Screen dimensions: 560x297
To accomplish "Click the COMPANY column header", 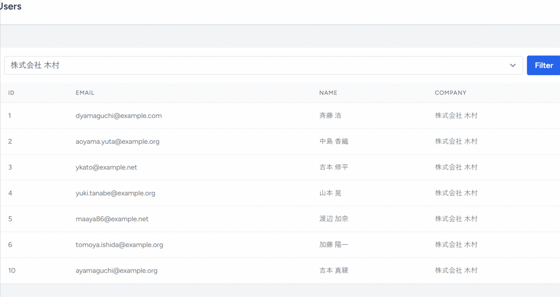I will pos(451,93).
